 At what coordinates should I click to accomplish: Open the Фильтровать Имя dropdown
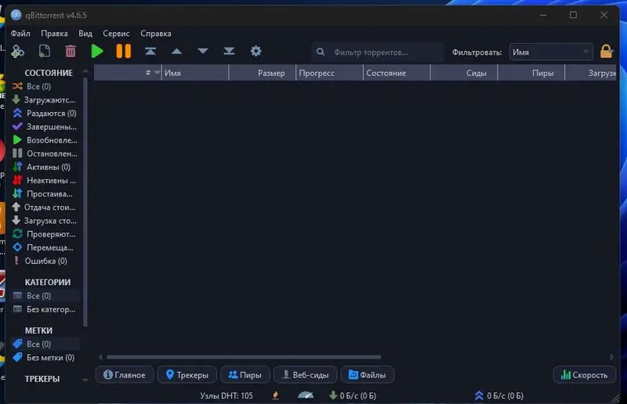551,52
